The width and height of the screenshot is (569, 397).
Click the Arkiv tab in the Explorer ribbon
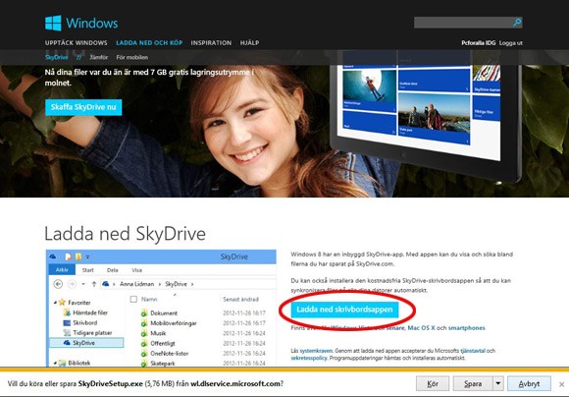[62, 270]
